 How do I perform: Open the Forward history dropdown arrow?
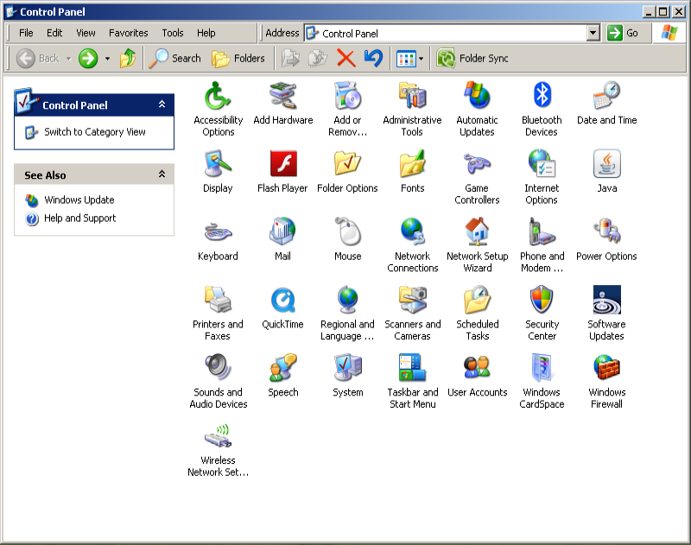tap(107, 58)
